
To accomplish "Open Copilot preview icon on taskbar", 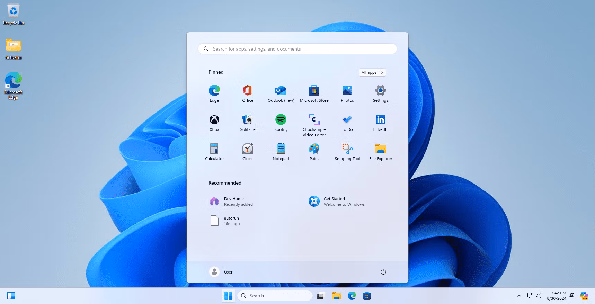I will click(x=584, y=296).
